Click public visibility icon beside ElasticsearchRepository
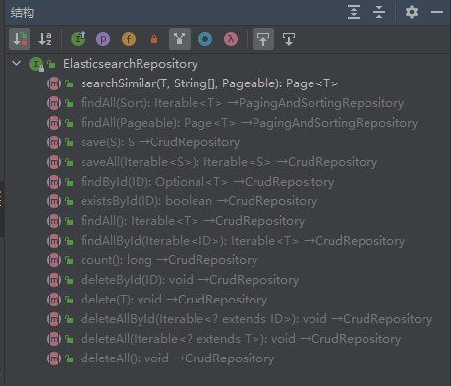 pos(51,64)
